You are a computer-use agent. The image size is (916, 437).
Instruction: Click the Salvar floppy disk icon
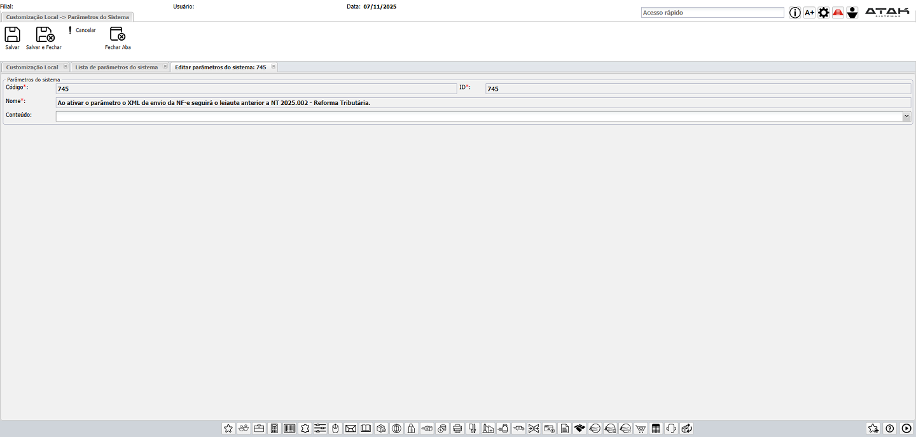click(x=12, y=34)
